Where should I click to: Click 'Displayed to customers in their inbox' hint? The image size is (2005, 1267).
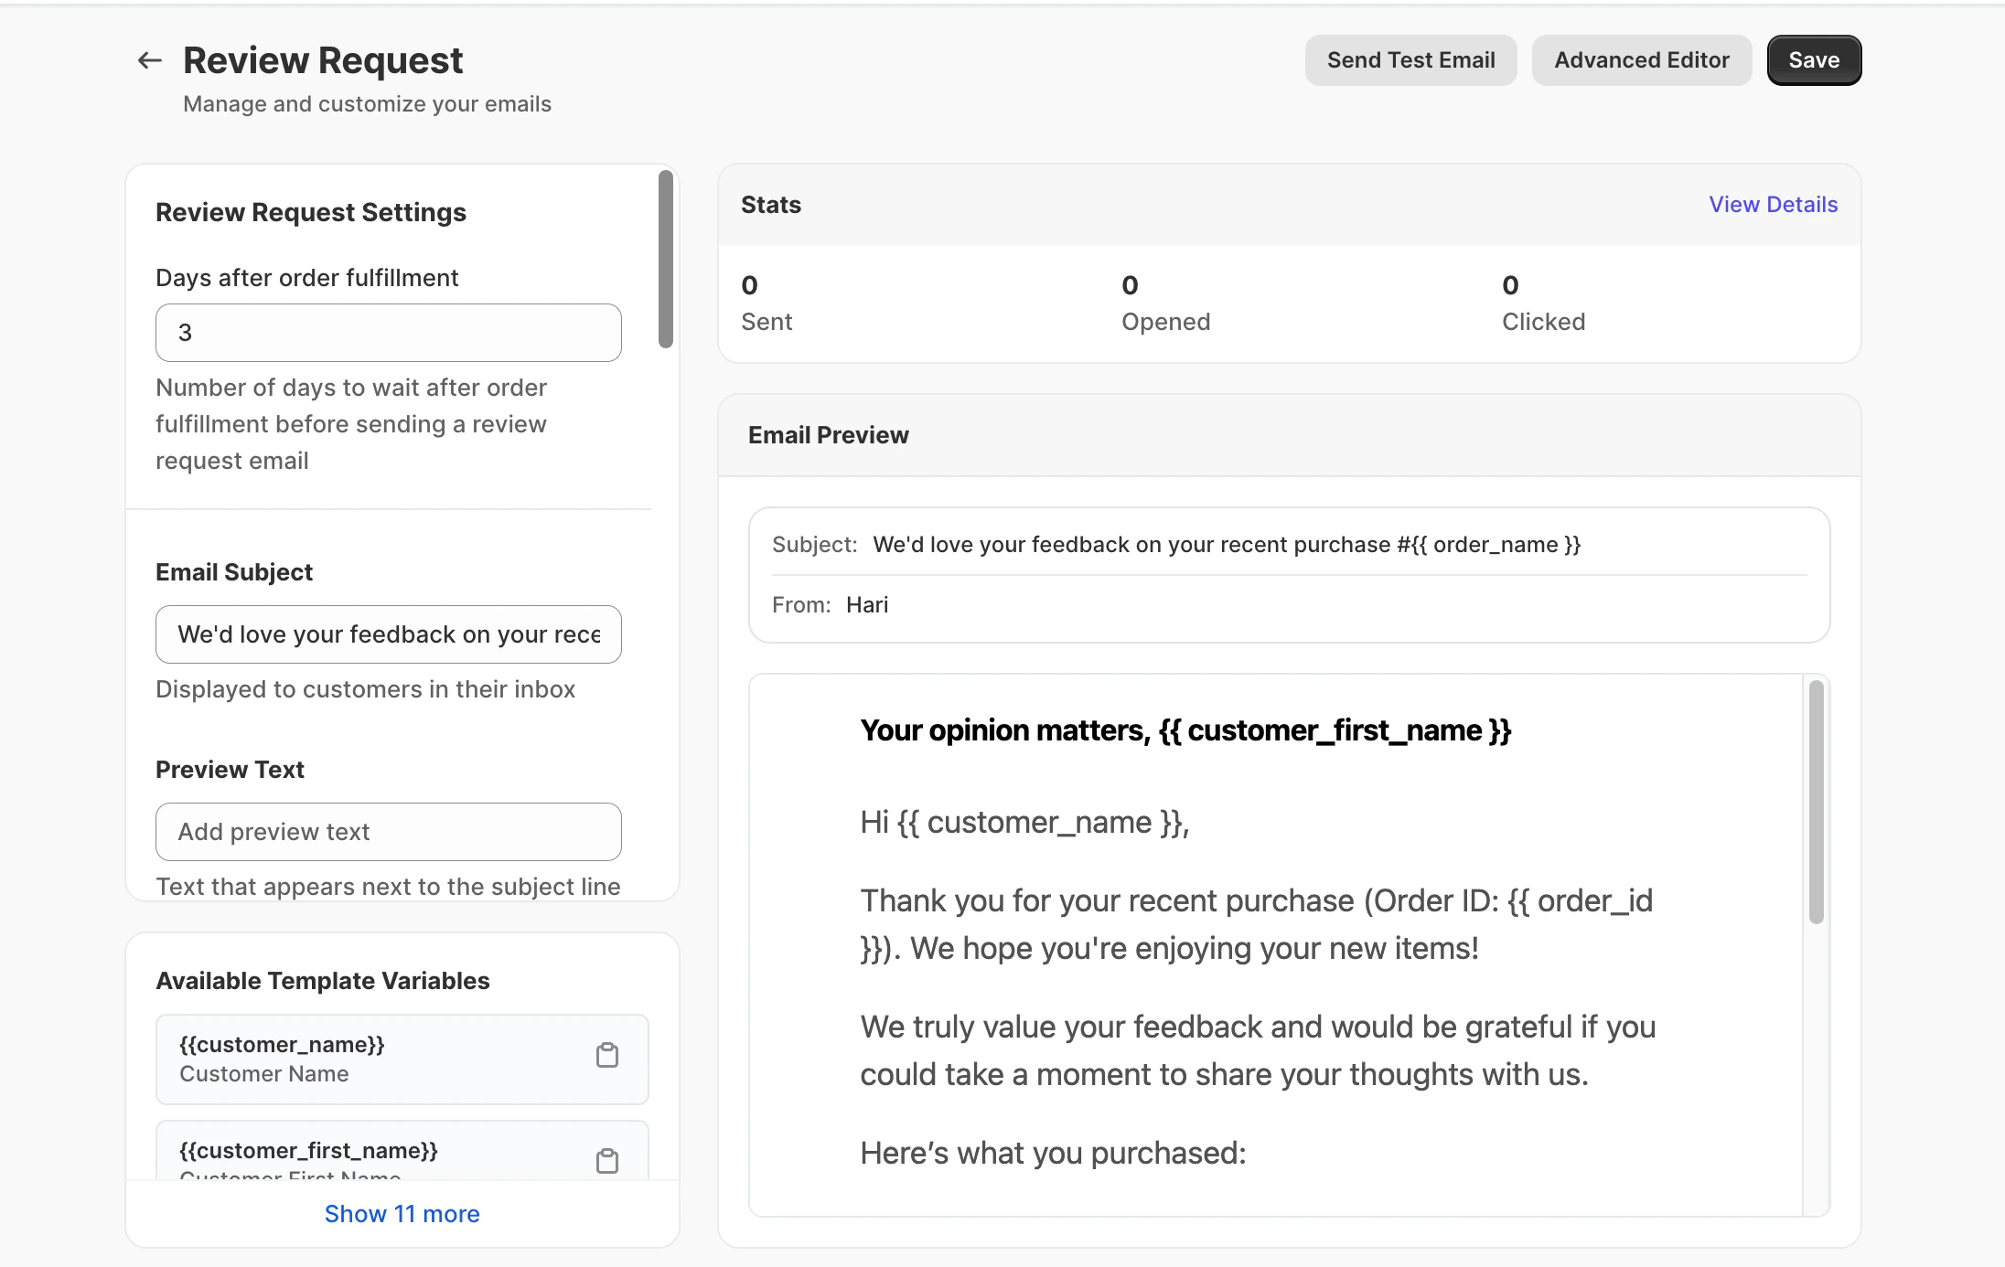click(x=365, y=689)
